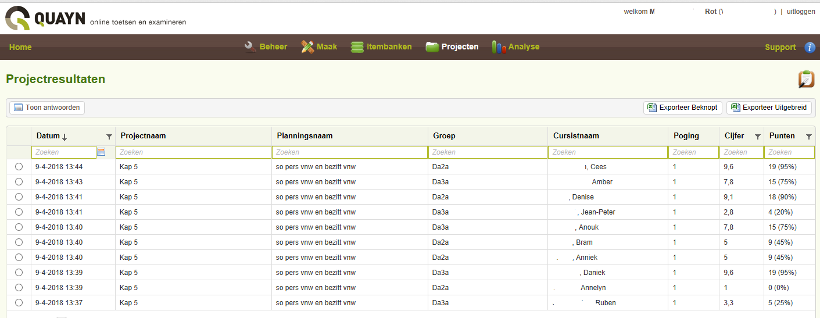Go to Home
The height and width of the screenshot is (318, 820).
click(x=20, y=47)
